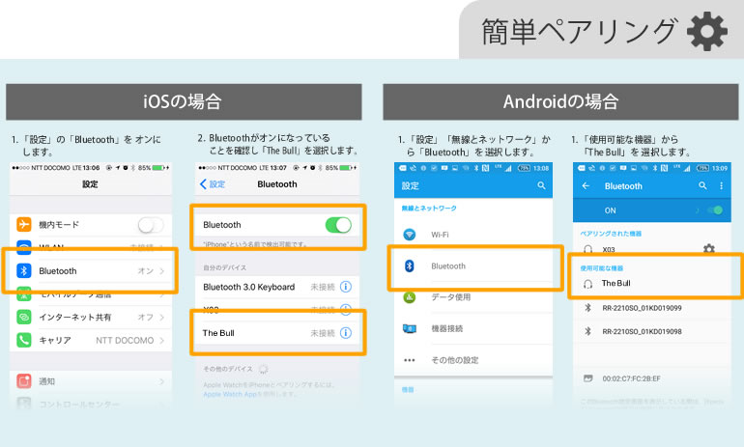Tap Android Bluetooth icon in settings list

coord(409,265)
